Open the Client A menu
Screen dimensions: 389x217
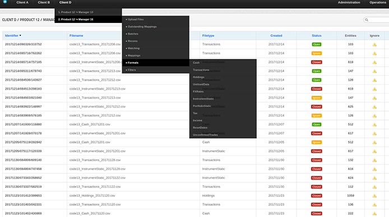(22, 2)
